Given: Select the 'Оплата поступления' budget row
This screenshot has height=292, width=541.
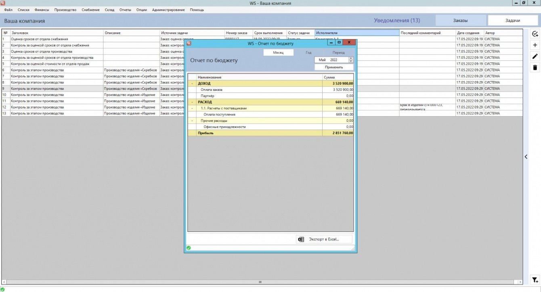Looking at the screenshot, I should (271, 115).
